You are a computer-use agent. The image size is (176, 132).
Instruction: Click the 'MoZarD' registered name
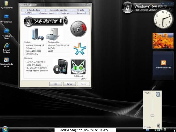click(51, 48)
